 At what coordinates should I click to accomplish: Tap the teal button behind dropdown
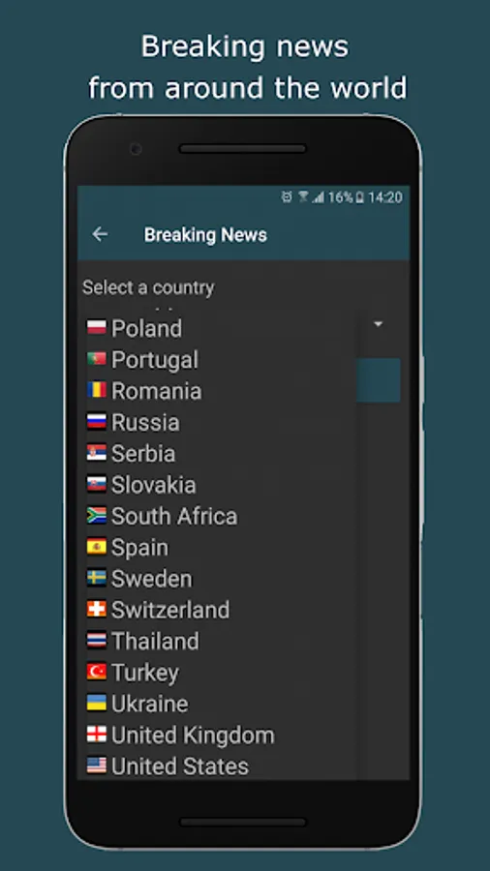click(x=379, y=380)
